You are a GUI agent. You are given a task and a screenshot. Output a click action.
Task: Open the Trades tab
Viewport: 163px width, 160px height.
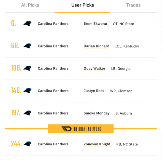[133, 5]
